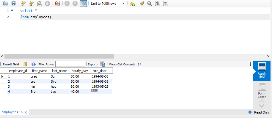Save the script with floppy disk icon
This screenshot has height=118, width=272.
(13, 3)
